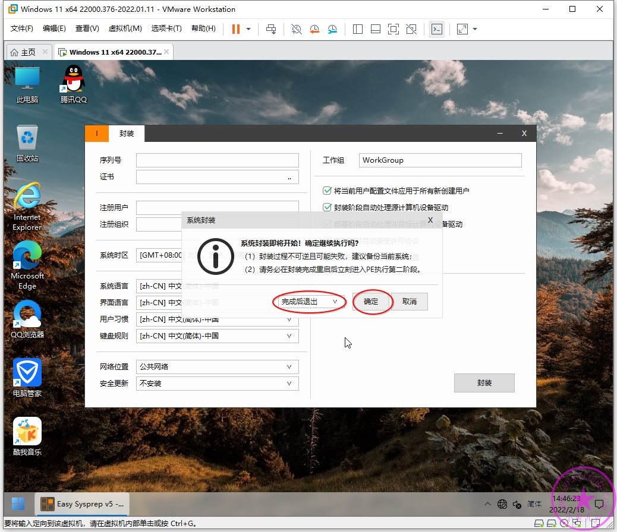Pause the virtual machine
This screenshot has height=532, width=617.
(x=236, y=29)
